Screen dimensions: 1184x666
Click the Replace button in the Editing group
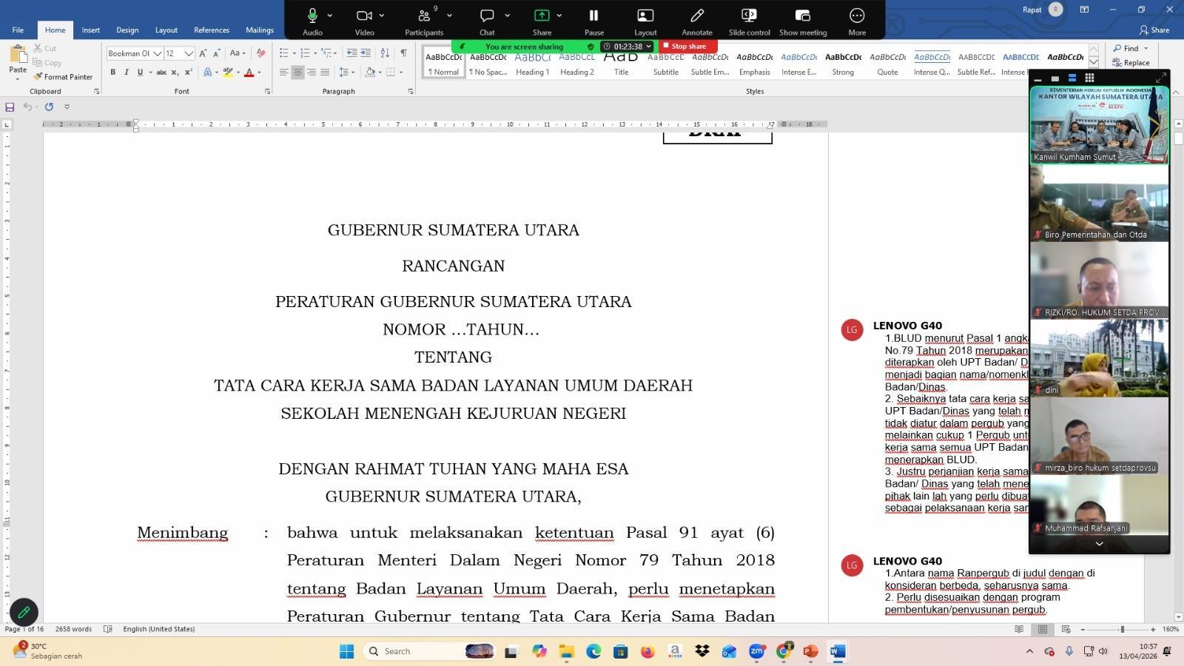1131,63
